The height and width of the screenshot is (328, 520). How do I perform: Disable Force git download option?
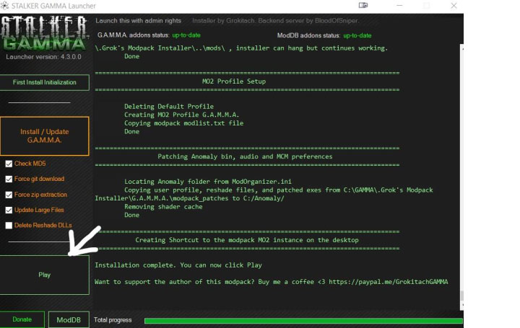(9, 179)
